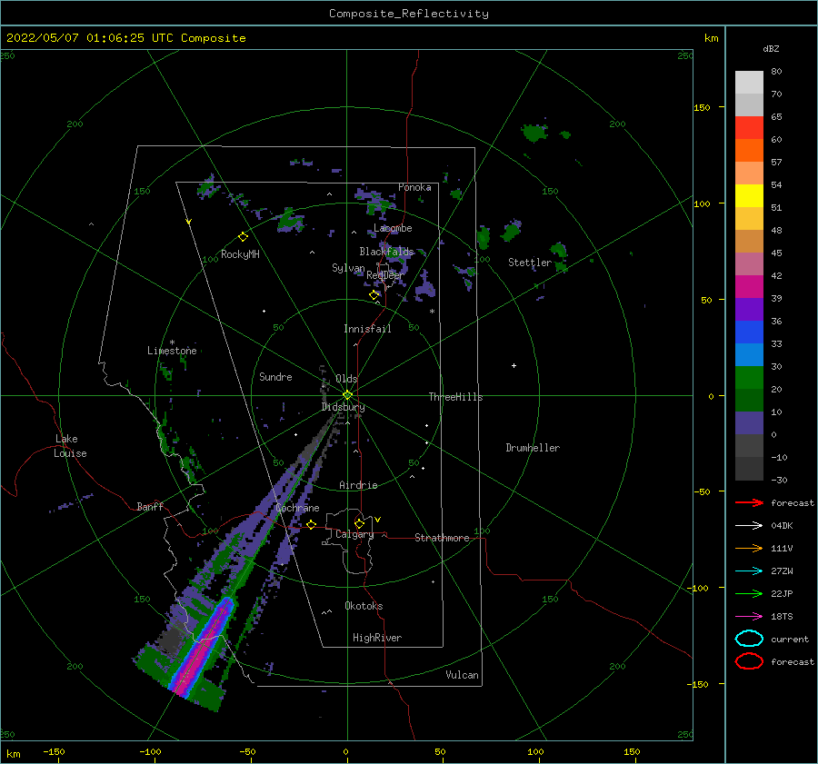Viewport: 818px width, 764px height.
Task: Click the Strathmore town label
Action: [442, 538]
